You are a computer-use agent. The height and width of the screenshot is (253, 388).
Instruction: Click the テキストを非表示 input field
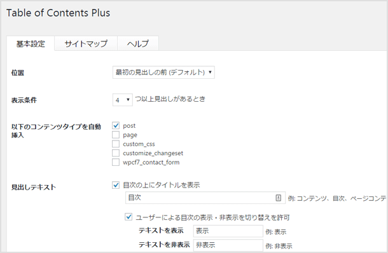click(x=228, y=245)
